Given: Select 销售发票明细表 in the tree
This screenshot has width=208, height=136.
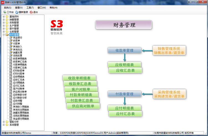Looking at the screenshot, I should point(21,113).
